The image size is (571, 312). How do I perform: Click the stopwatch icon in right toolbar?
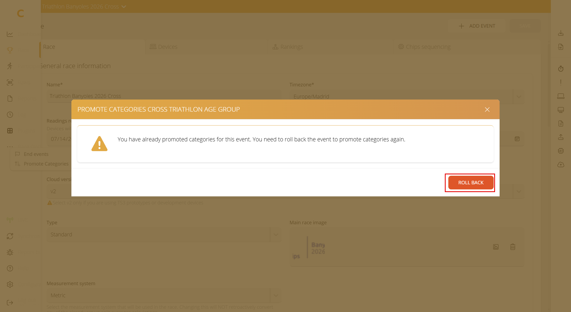point(561,69)
